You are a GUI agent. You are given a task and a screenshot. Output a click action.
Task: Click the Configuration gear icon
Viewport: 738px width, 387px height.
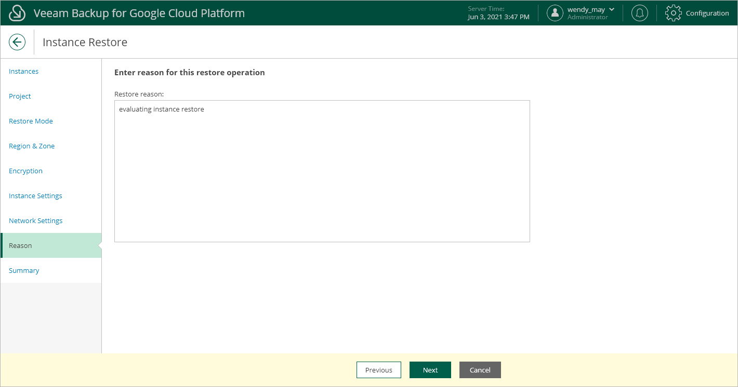click(x=674, y=13)
